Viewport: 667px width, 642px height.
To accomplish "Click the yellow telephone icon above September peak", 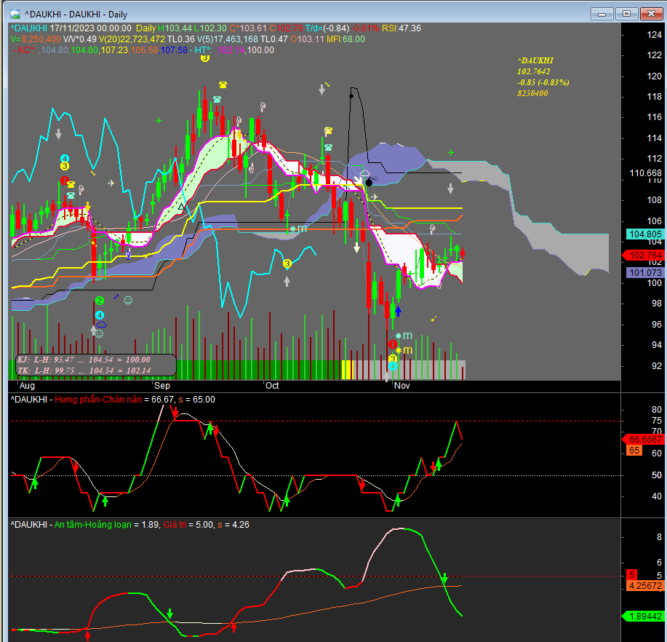I will click(222, 85).
